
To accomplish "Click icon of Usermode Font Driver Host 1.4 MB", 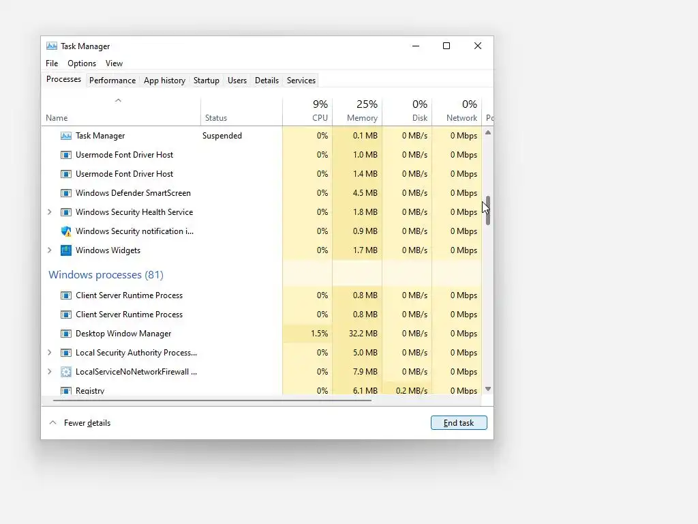I will 66,174.
